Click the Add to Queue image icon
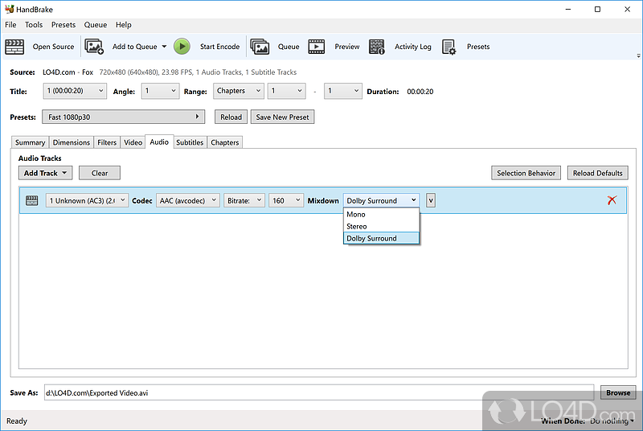The height and width of the screenshot is (431, 643). [x=94, y=47]
